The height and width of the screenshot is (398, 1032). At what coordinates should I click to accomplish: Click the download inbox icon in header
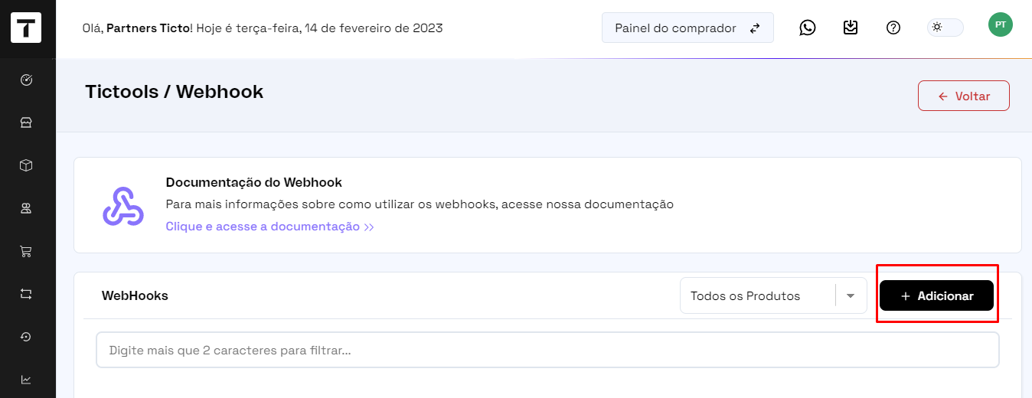[851, 28]
